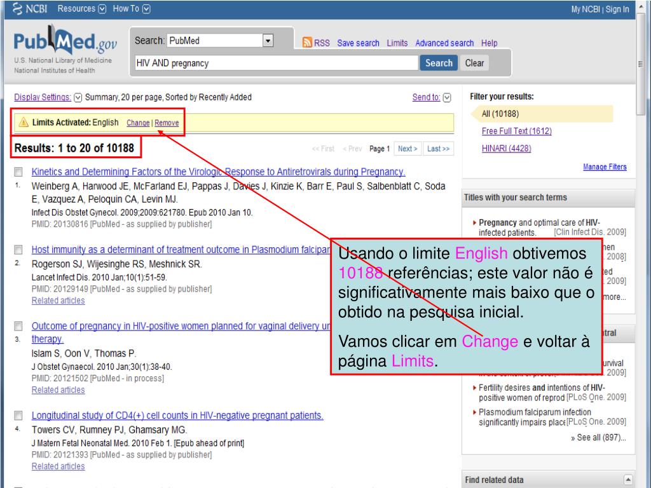Image resolution: width=651 pixels, height=488 pixels.
Task: Open My NCBI link
Action: point(586,9)
